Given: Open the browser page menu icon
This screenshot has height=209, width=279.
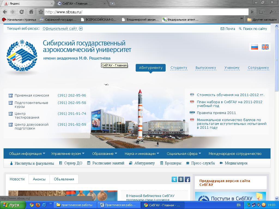Looking at the screenshot, I should (x=262, y=12).
